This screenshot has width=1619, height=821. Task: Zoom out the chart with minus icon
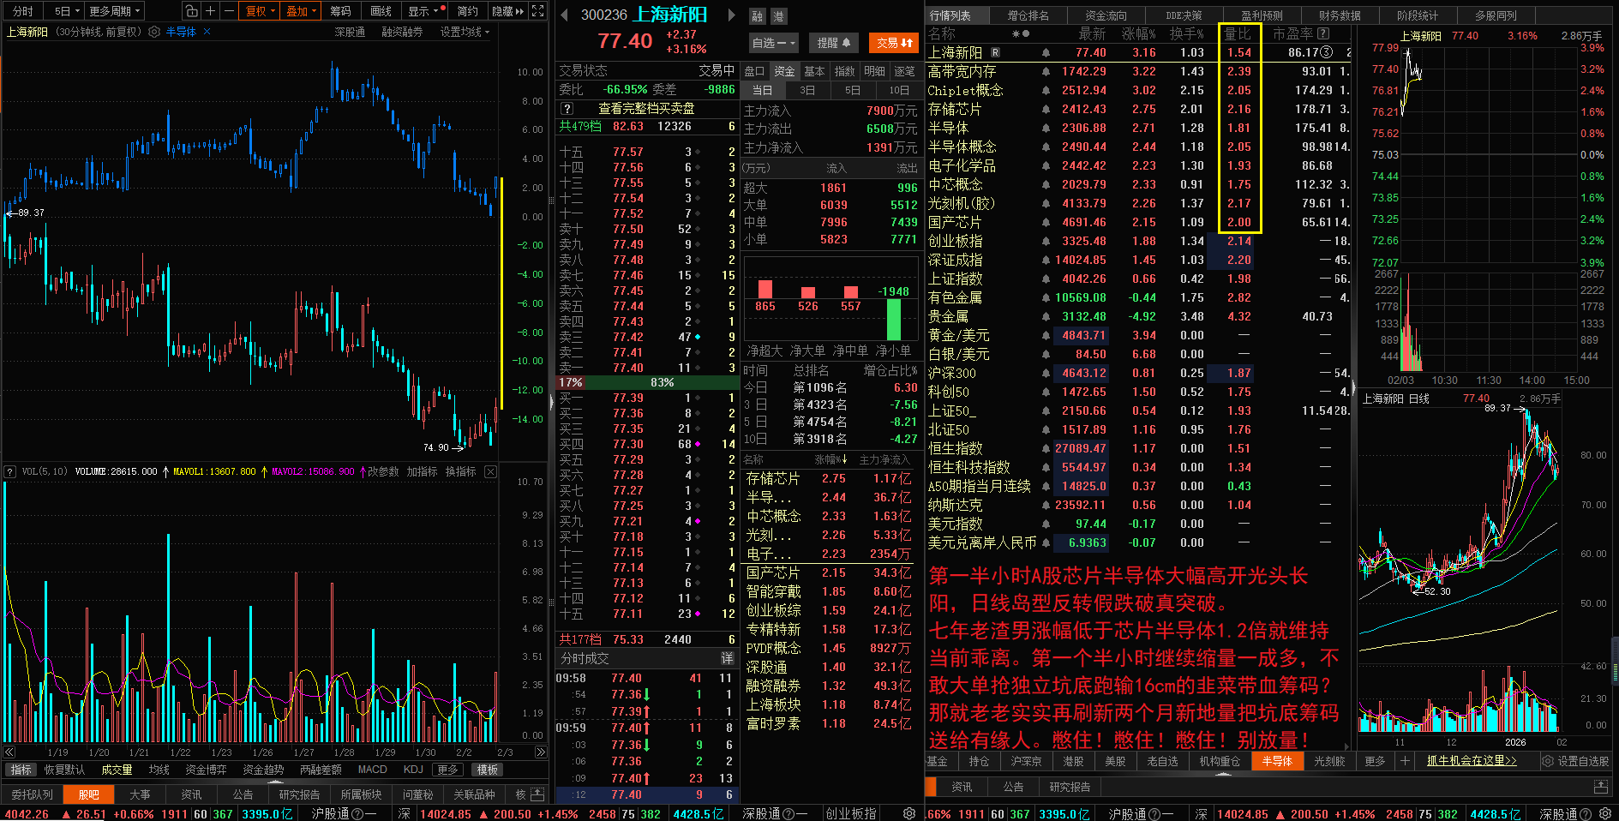229,11
